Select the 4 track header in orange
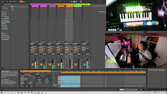Viewport: 167px width, 94px height. tap(60, 4)
